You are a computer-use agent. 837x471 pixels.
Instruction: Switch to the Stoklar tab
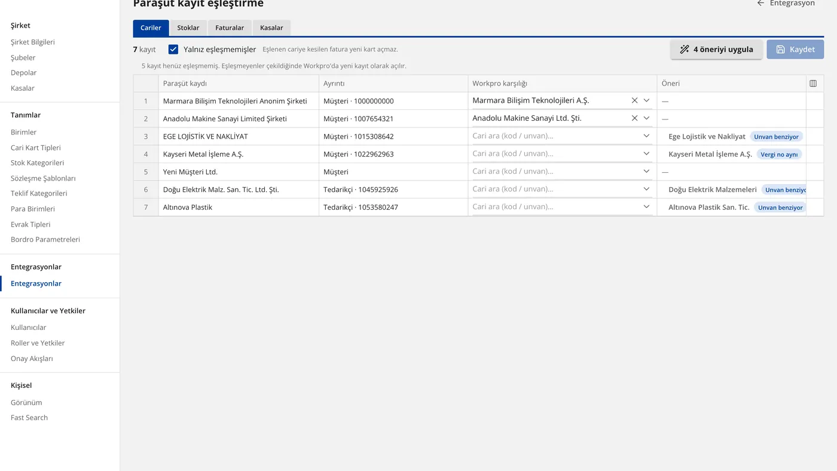pyautogui.click(x=188, y=28)
